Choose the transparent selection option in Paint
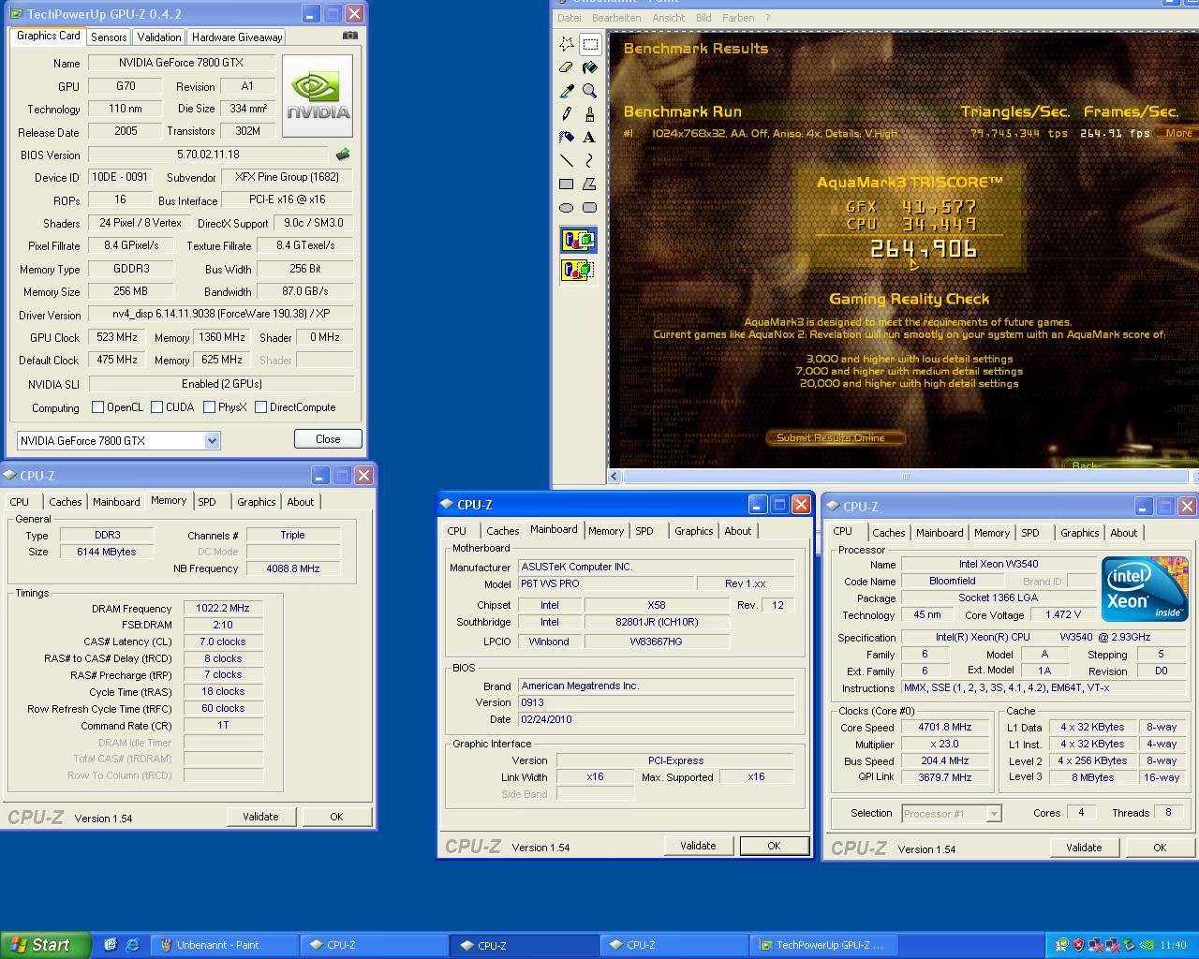This screenshot has width=1199, height=959. pos(578,271)
